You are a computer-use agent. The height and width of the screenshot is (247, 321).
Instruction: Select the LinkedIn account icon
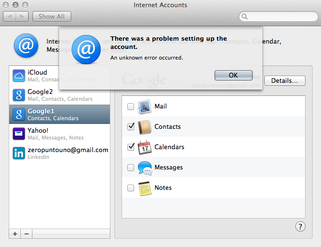(19, 153)
